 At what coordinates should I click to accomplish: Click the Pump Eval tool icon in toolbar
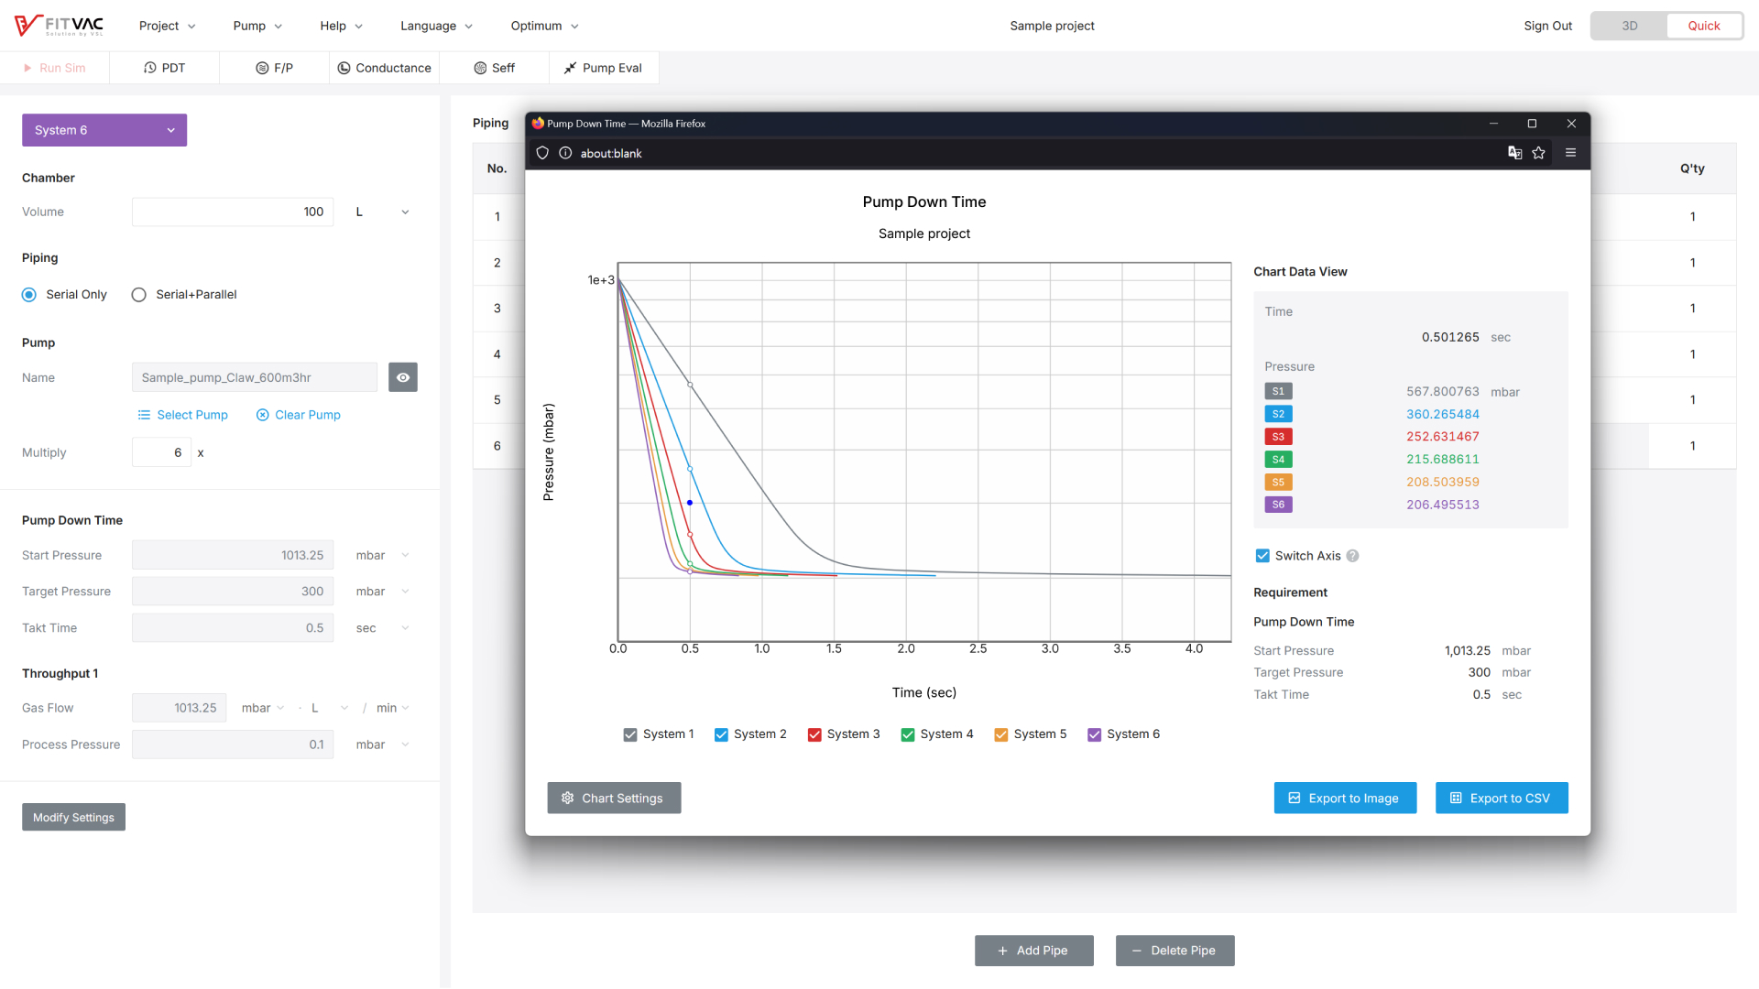coord(570,68)
